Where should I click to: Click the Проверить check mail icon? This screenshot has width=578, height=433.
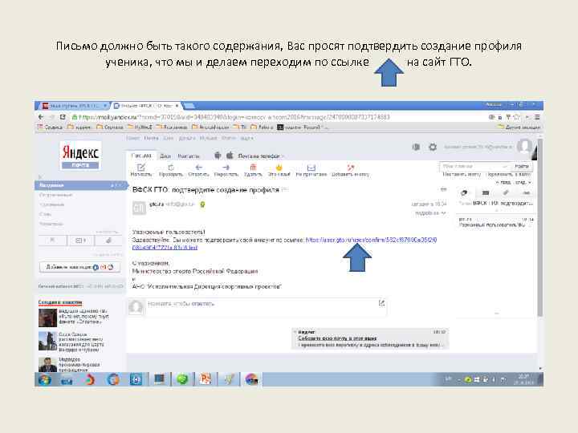click(171, 168)
